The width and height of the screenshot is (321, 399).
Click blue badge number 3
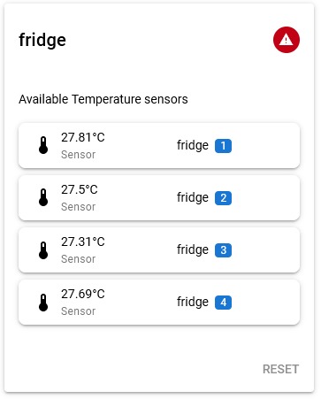pos(223,250)
